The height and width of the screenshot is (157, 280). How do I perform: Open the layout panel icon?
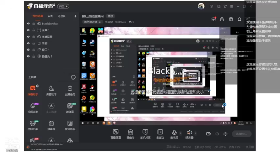tap(231, 19)
